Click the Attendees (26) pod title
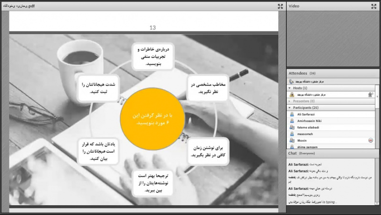 click(x=302, y=73)
